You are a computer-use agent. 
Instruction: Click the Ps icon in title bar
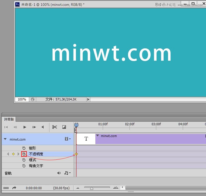point(17,4)
